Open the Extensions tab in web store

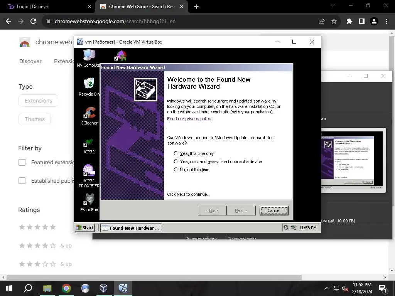(64, 61)
